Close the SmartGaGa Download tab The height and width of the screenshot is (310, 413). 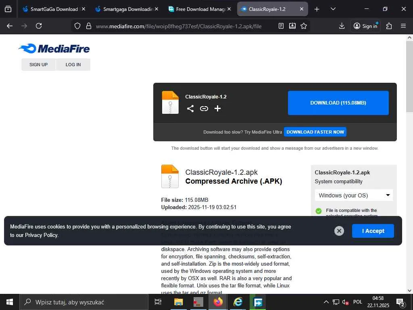point(83,9)
